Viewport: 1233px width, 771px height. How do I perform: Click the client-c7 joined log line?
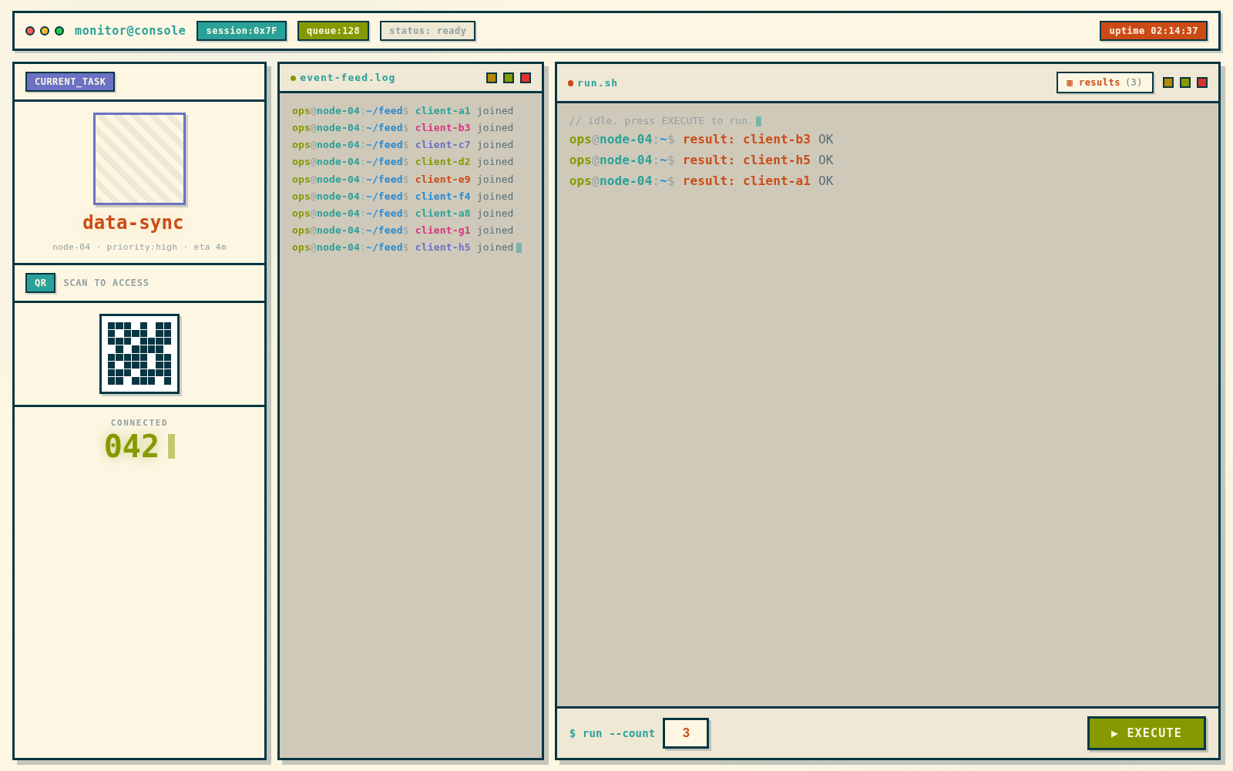coord(402,145)
